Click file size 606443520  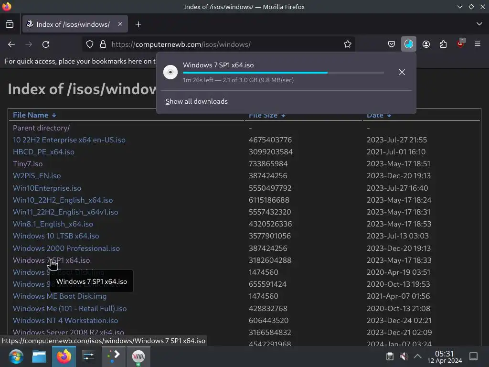(268, 321)
